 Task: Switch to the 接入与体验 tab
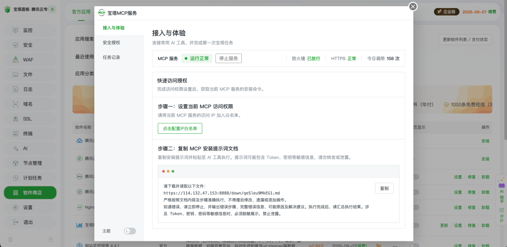(x=119, y=28)
